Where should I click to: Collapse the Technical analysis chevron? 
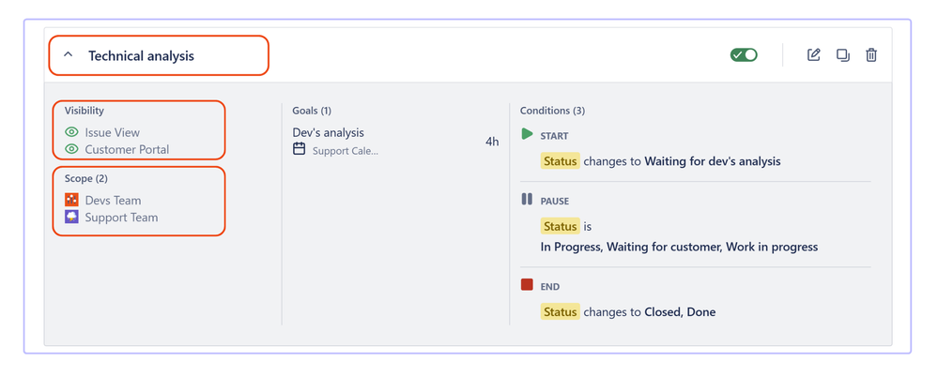(x=69, y=55)
